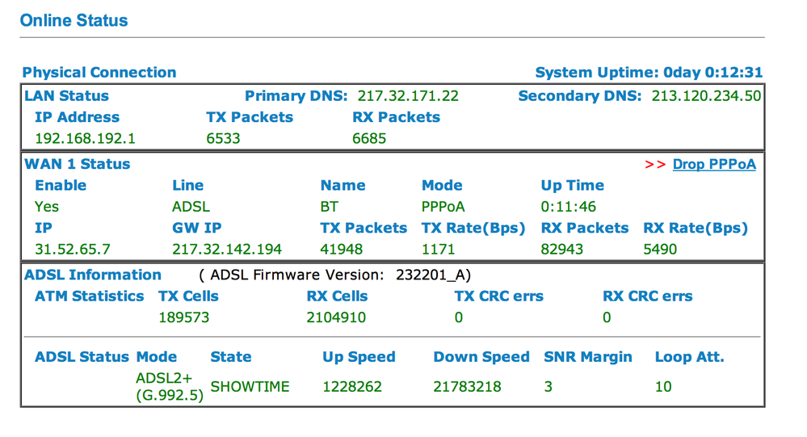807x437 pixels.
Task: Click the ADSL Status label
Action: coord(82,357)
